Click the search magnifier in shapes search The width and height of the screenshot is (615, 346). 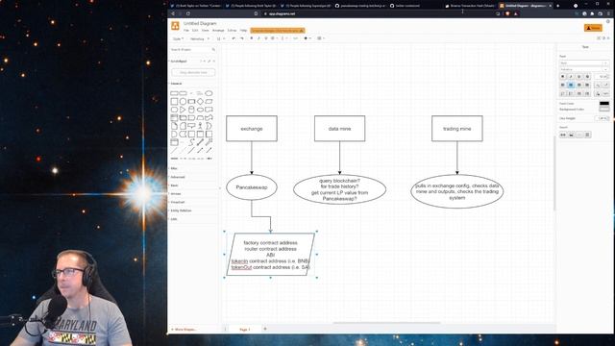(213, 50)
